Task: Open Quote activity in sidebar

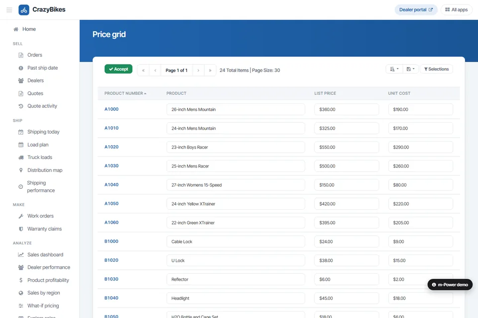Action: click(x=42, y=106)
